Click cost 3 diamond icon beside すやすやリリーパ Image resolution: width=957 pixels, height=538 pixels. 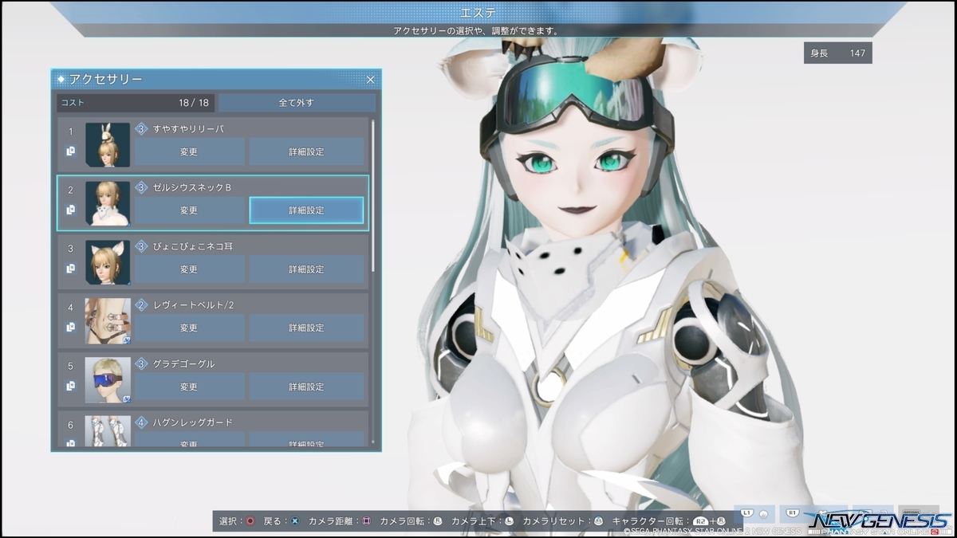(x=141, y=128)
